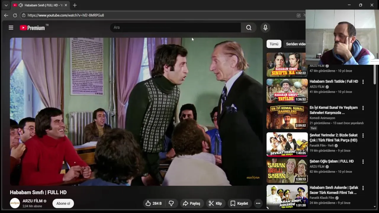Open Hababam Sınıfı Tatilde | Full HD title
This screenshot has height=213, width=379.
coord(334,81)
